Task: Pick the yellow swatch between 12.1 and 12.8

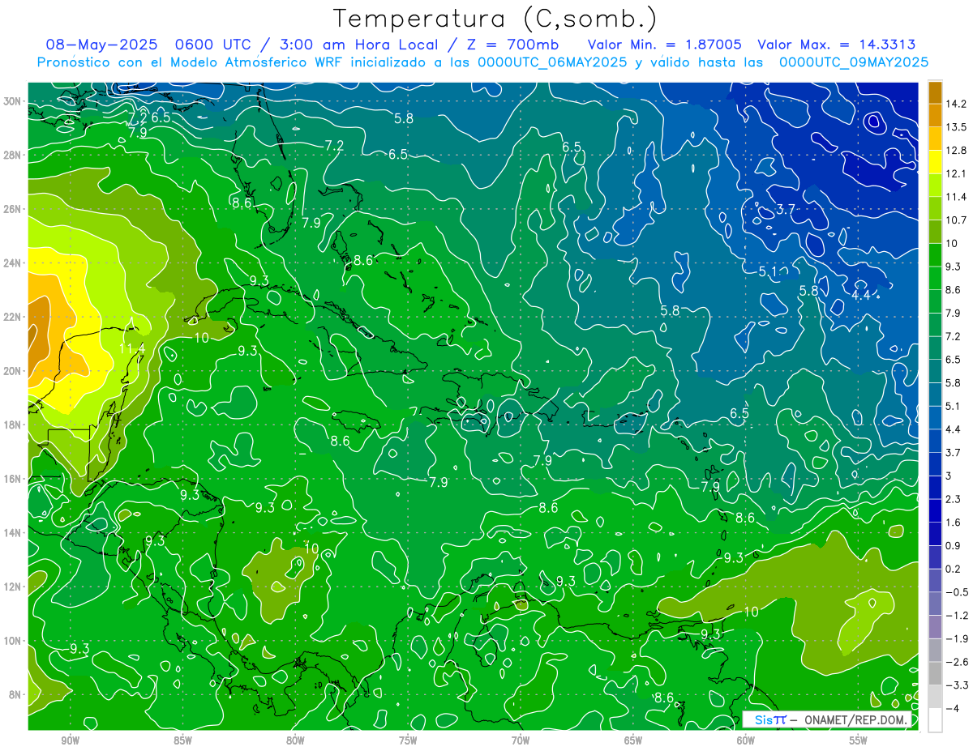Action: pyautogui.click(x=935, y=162)
